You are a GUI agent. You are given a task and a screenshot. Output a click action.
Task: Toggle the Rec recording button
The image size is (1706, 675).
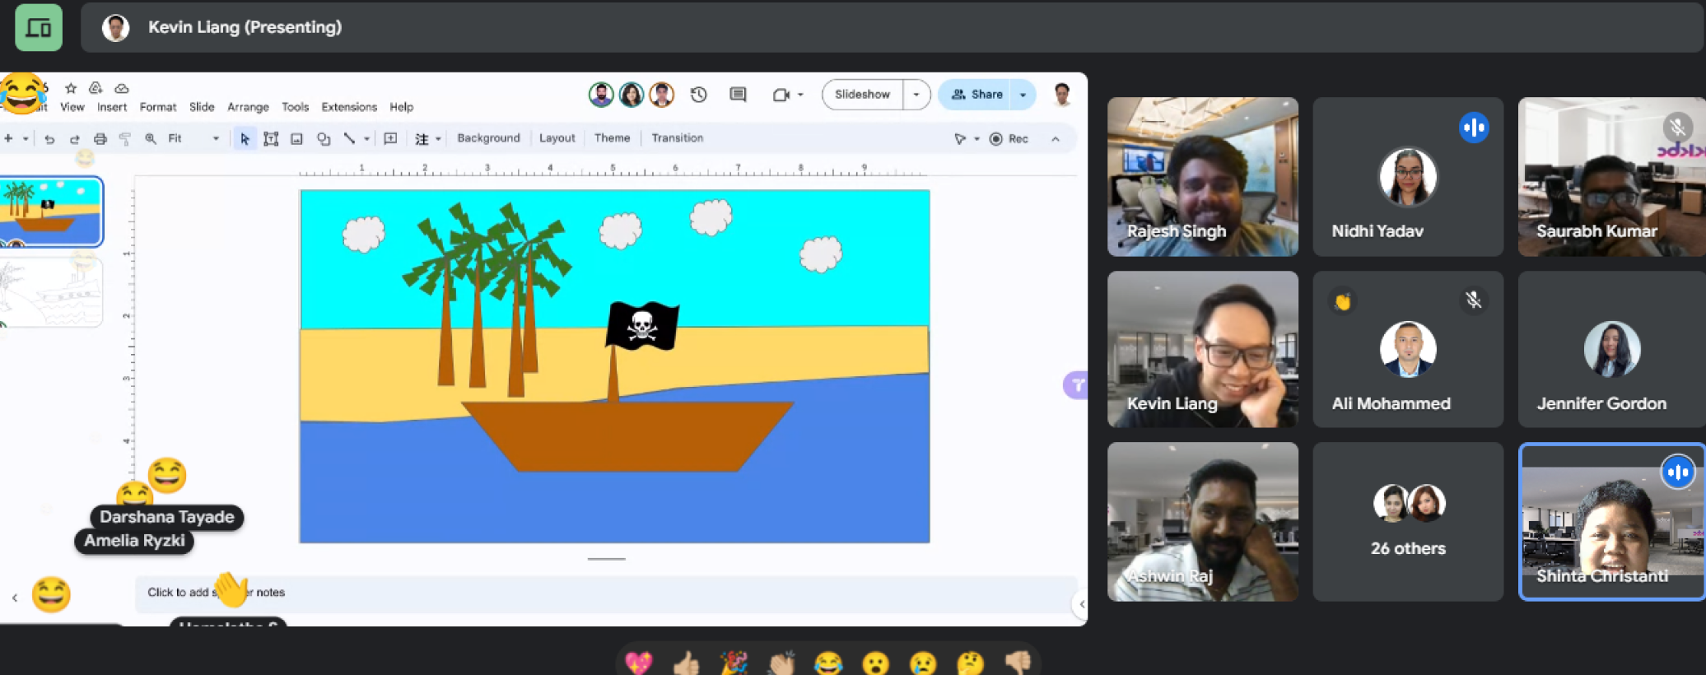click(x=1009, y=138)
